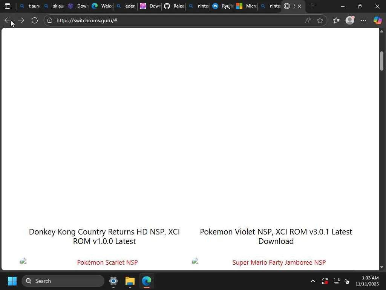Open the Read aloud option
386x290 pixels.
tap(308, 20)
